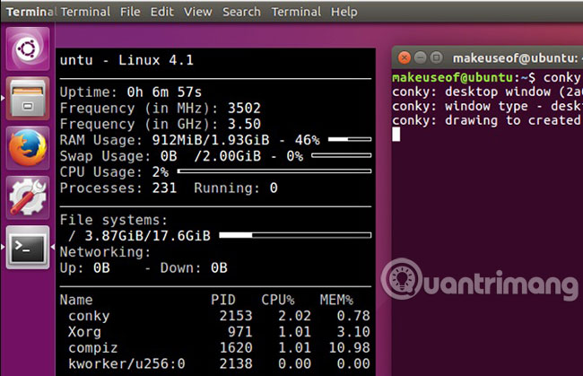Screen dimensions: 583x376
Task: Click the 'File systems:' heading
Action: click(114, 220)
